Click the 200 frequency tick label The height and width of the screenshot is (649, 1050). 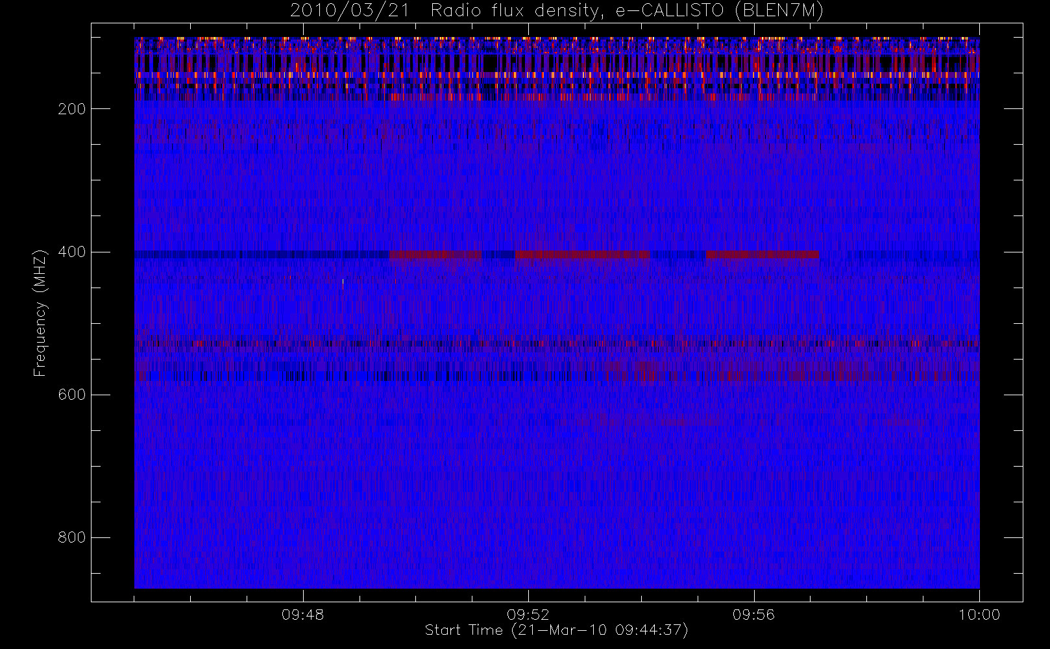click(72, 109)
